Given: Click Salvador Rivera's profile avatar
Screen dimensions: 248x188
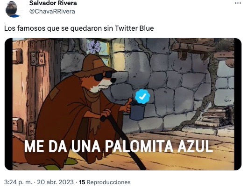Looking at the screenshot, I should (x=13, y=9).
